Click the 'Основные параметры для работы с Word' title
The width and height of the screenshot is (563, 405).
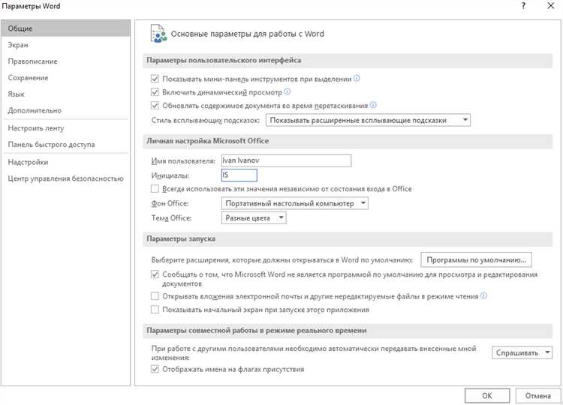pyautogui.click(x=248, y=34)
